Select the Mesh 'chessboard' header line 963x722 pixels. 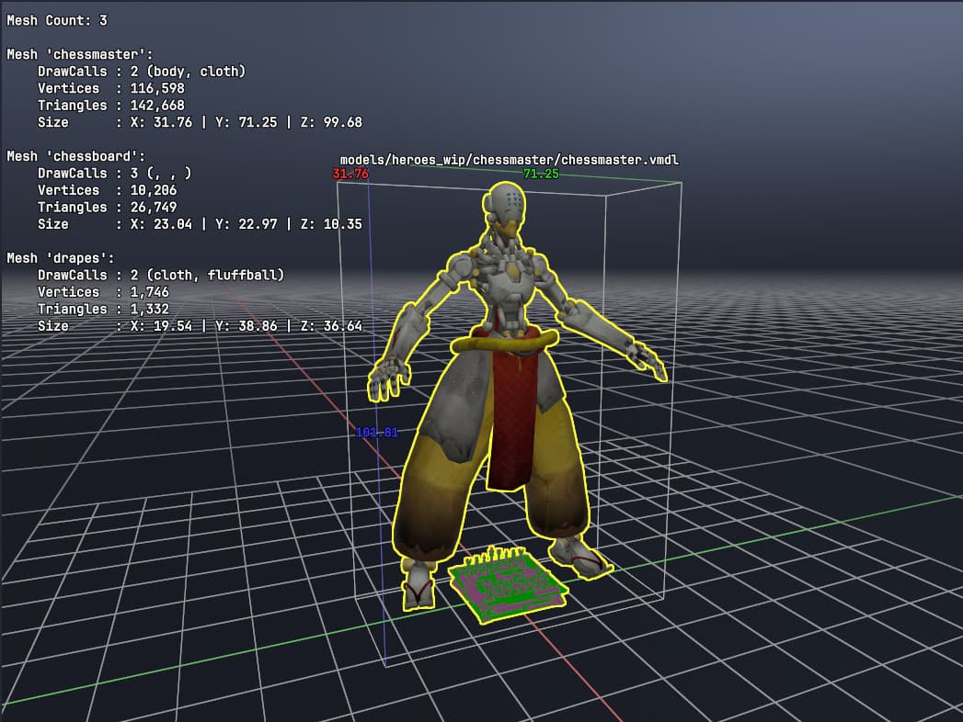(x=76, y=156)
